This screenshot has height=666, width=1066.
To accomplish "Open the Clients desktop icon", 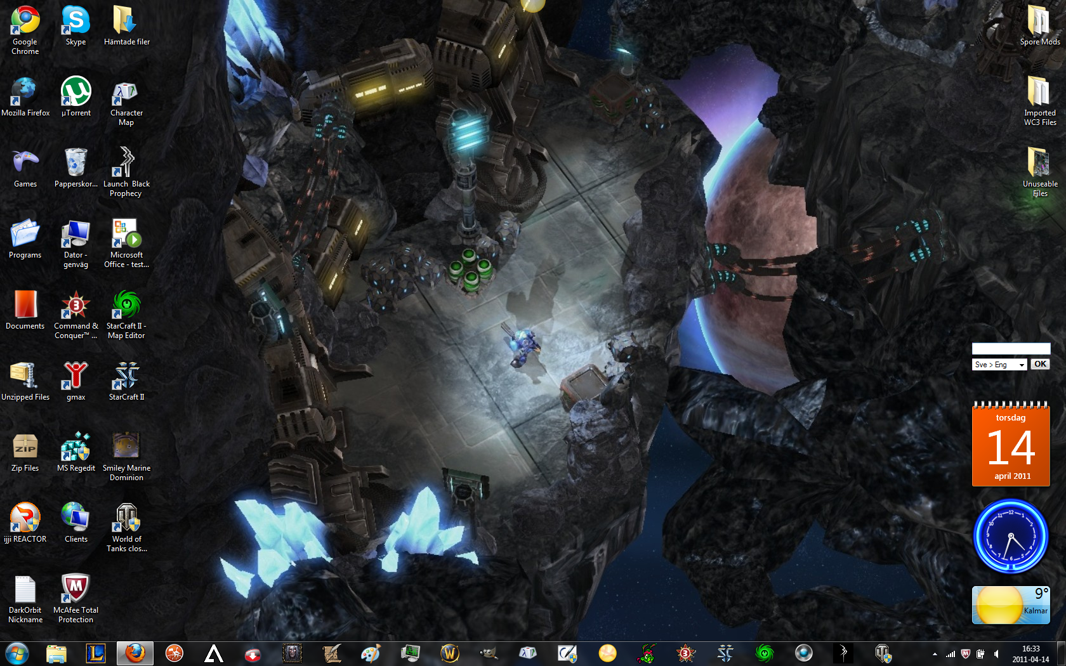I will click(x=76, y=523).
